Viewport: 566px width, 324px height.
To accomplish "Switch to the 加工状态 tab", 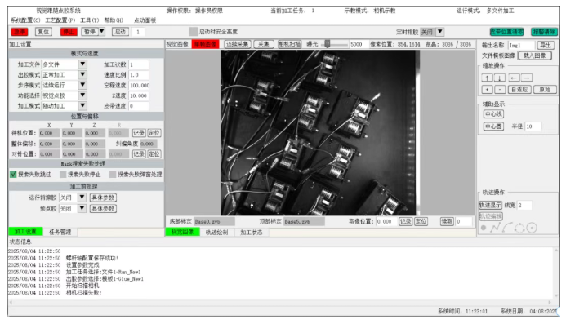I will click(x=252, y=233).
